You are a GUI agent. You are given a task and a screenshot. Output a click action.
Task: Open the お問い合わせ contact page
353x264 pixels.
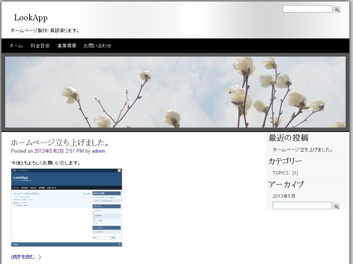pos(97,46)
